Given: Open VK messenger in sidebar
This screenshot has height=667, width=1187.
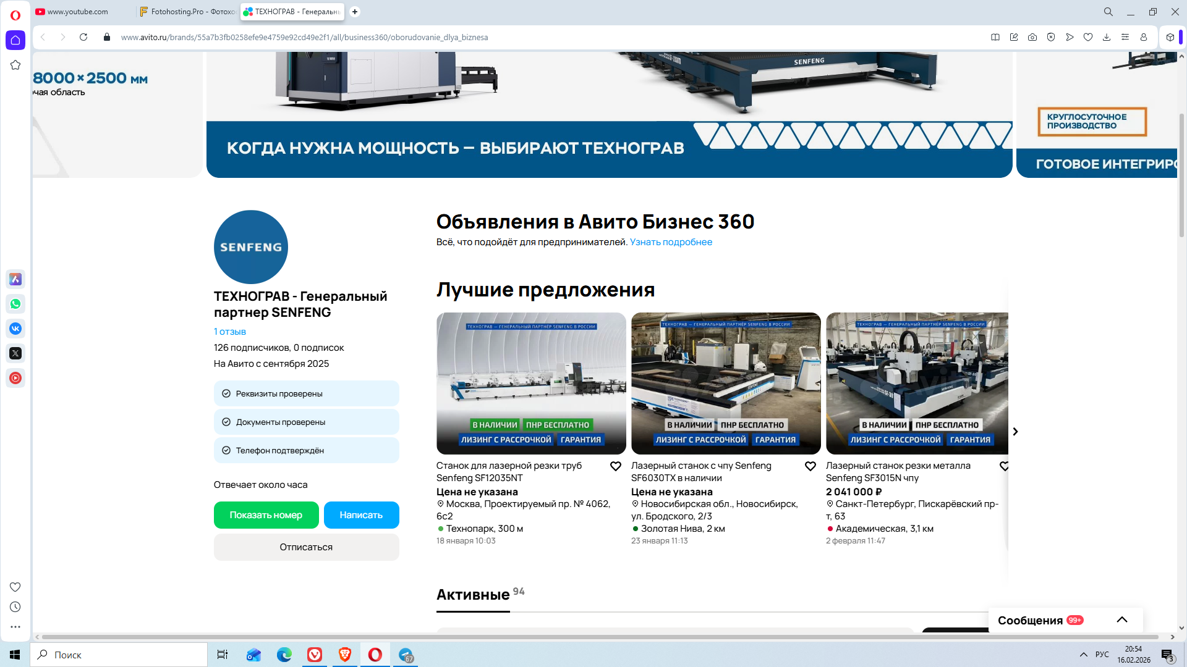Looking at the screenshot, I should [15, 329].
